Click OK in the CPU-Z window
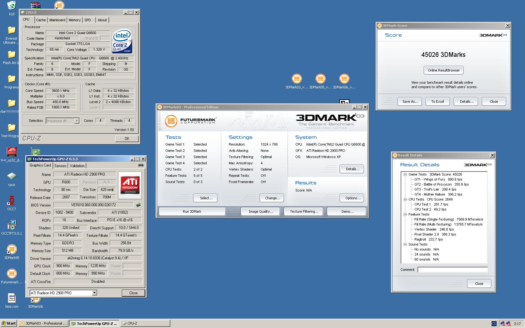 pyautogui.click(x=127, y=139)
